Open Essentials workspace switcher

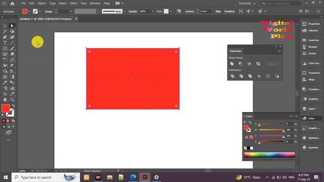247,4
